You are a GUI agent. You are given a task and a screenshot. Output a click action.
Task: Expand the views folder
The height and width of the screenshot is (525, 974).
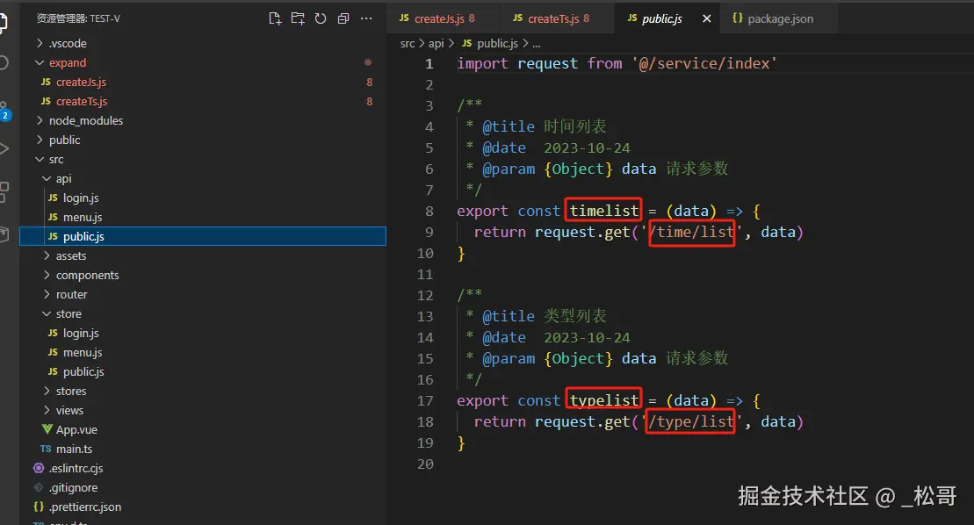pyautogui.click(x=69, y=410)
